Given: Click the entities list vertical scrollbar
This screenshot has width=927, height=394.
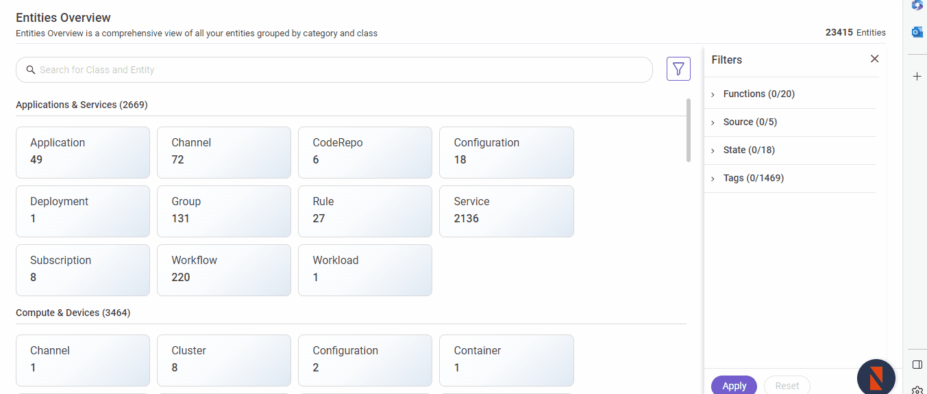Looking at the screenshot, I should 688,130.
